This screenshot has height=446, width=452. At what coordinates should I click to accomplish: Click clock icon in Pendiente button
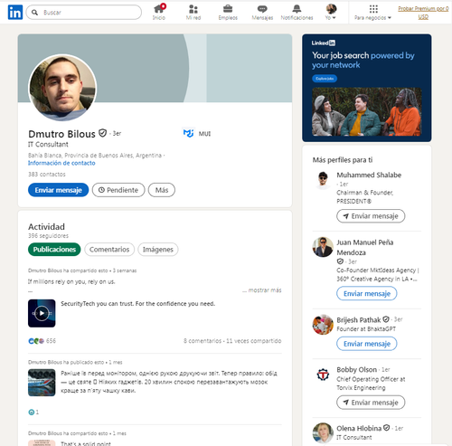point(101,190)
